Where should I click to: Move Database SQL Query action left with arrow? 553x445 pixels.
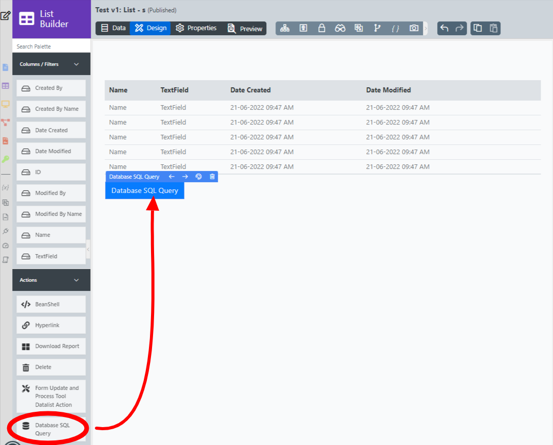[171, 177]
